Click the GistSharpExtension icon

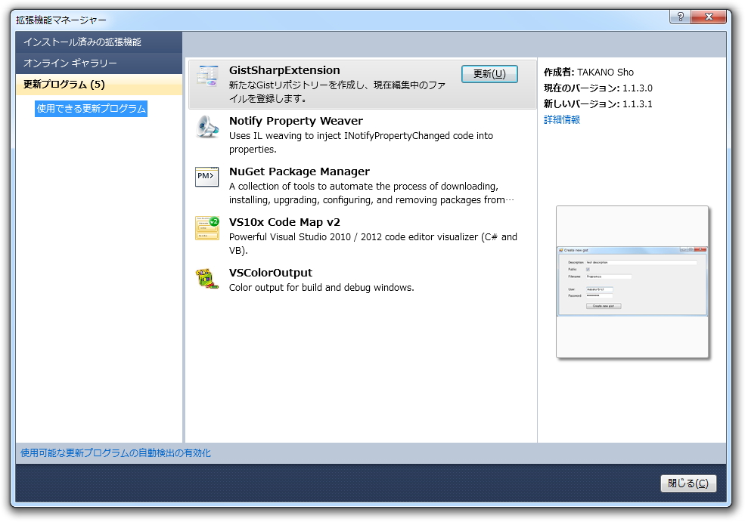click(x=207, y=76)
